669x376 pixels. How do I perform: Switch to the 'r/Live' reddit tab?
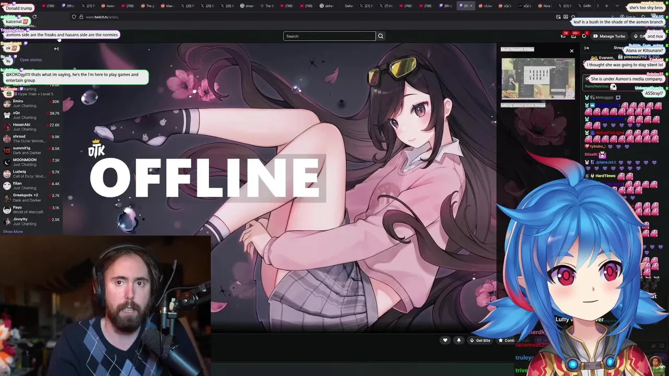click(x=485, y=6)
